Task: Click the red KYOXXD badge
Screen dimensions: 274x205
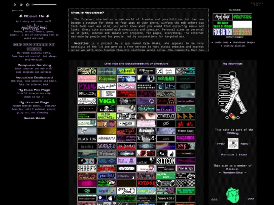Action: tap(146, 183)
